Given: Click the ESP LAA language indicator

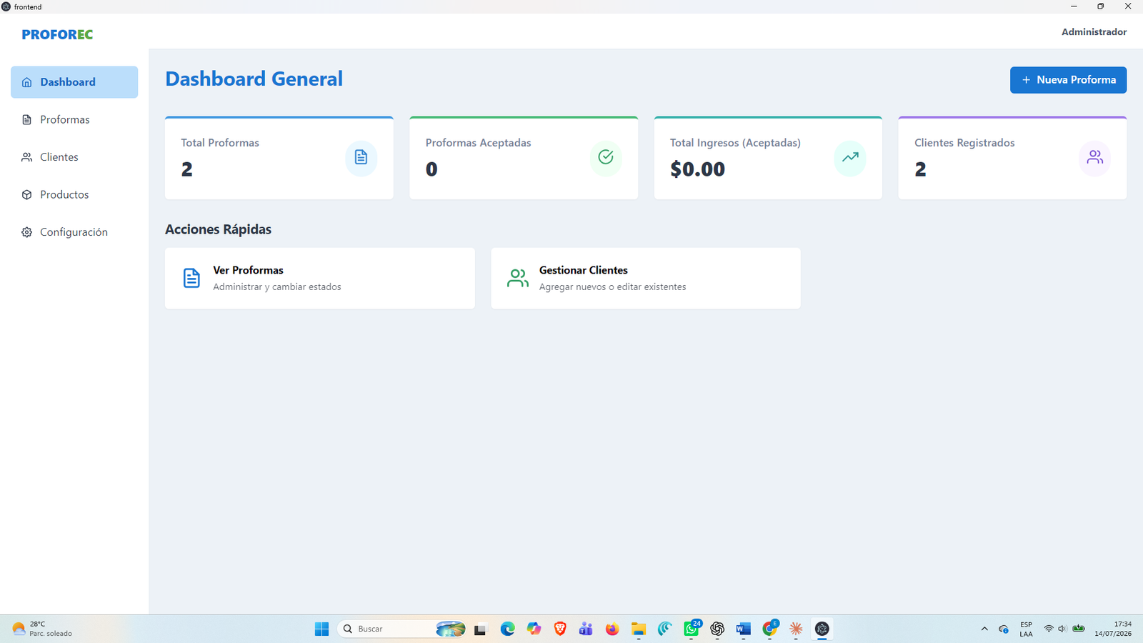Looking at the screenshot, I should click(x=1026, y=629).
